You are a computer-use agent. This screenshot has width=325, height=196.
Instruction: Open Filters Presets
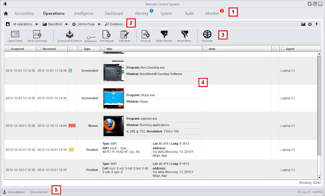pos(165,34)
